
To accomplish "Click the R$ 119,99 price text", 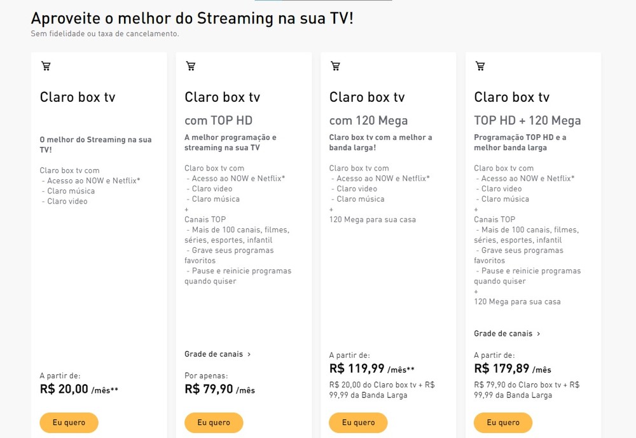I will (357, 368).
